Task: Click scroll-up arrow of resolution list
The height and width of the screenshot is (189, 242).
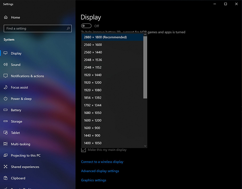Action: click(x=145, y=34)
